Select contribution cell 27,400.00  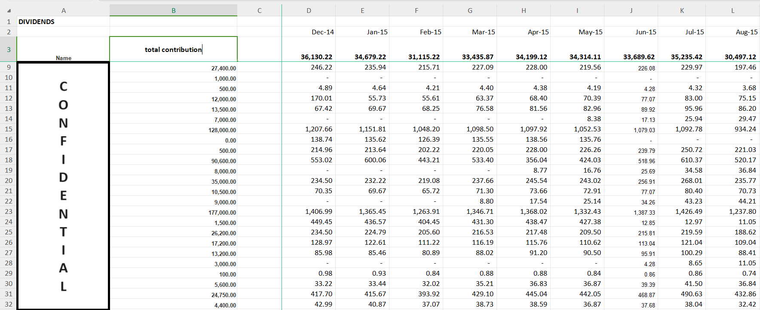click(174, 67)
